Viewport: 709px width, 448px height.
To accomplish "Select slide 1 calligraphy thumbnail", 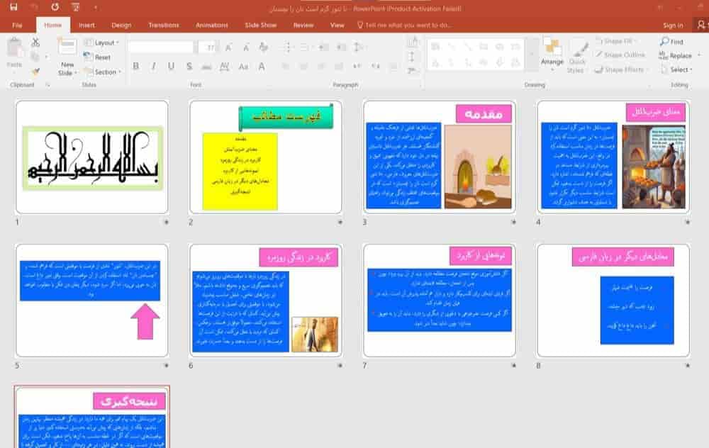I will click(x=92, y=157).
